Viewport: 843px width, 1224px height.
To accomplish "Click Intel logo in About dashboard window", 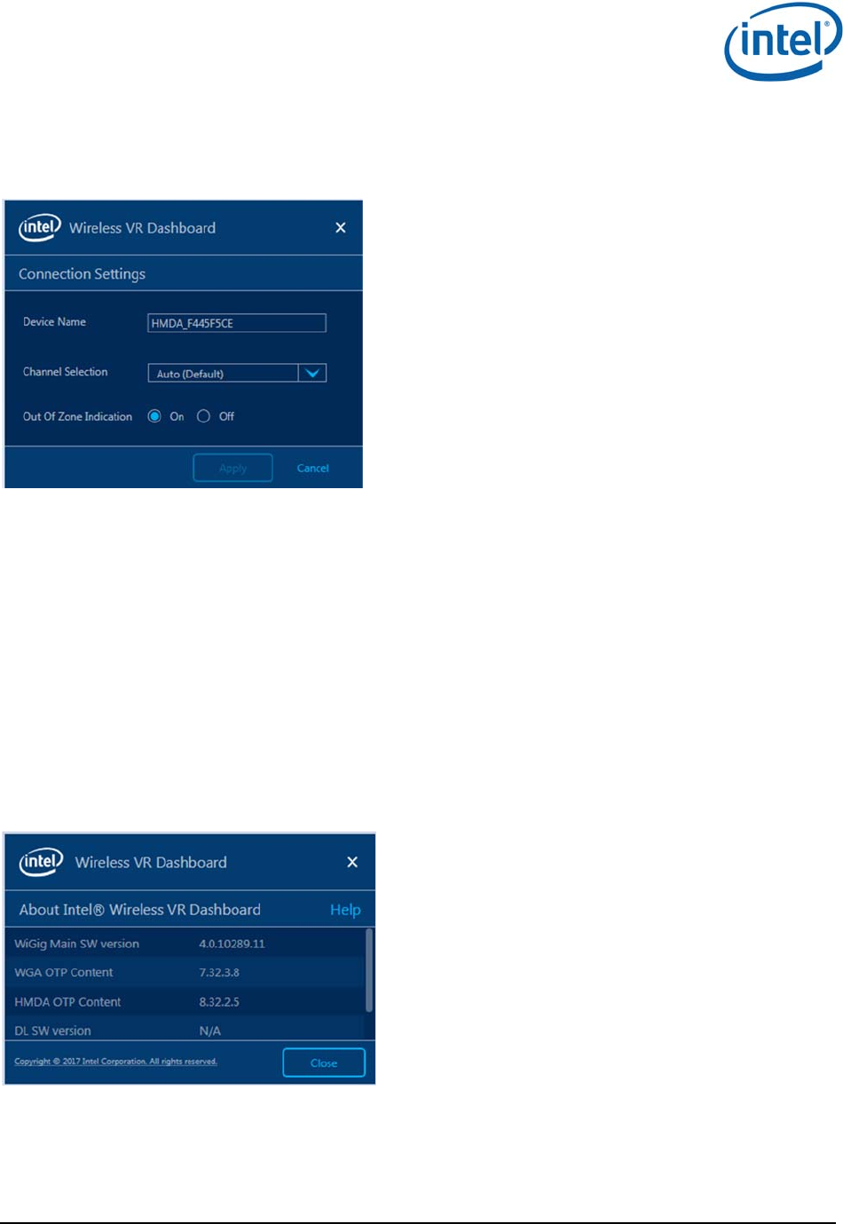I will pos(41,861).
